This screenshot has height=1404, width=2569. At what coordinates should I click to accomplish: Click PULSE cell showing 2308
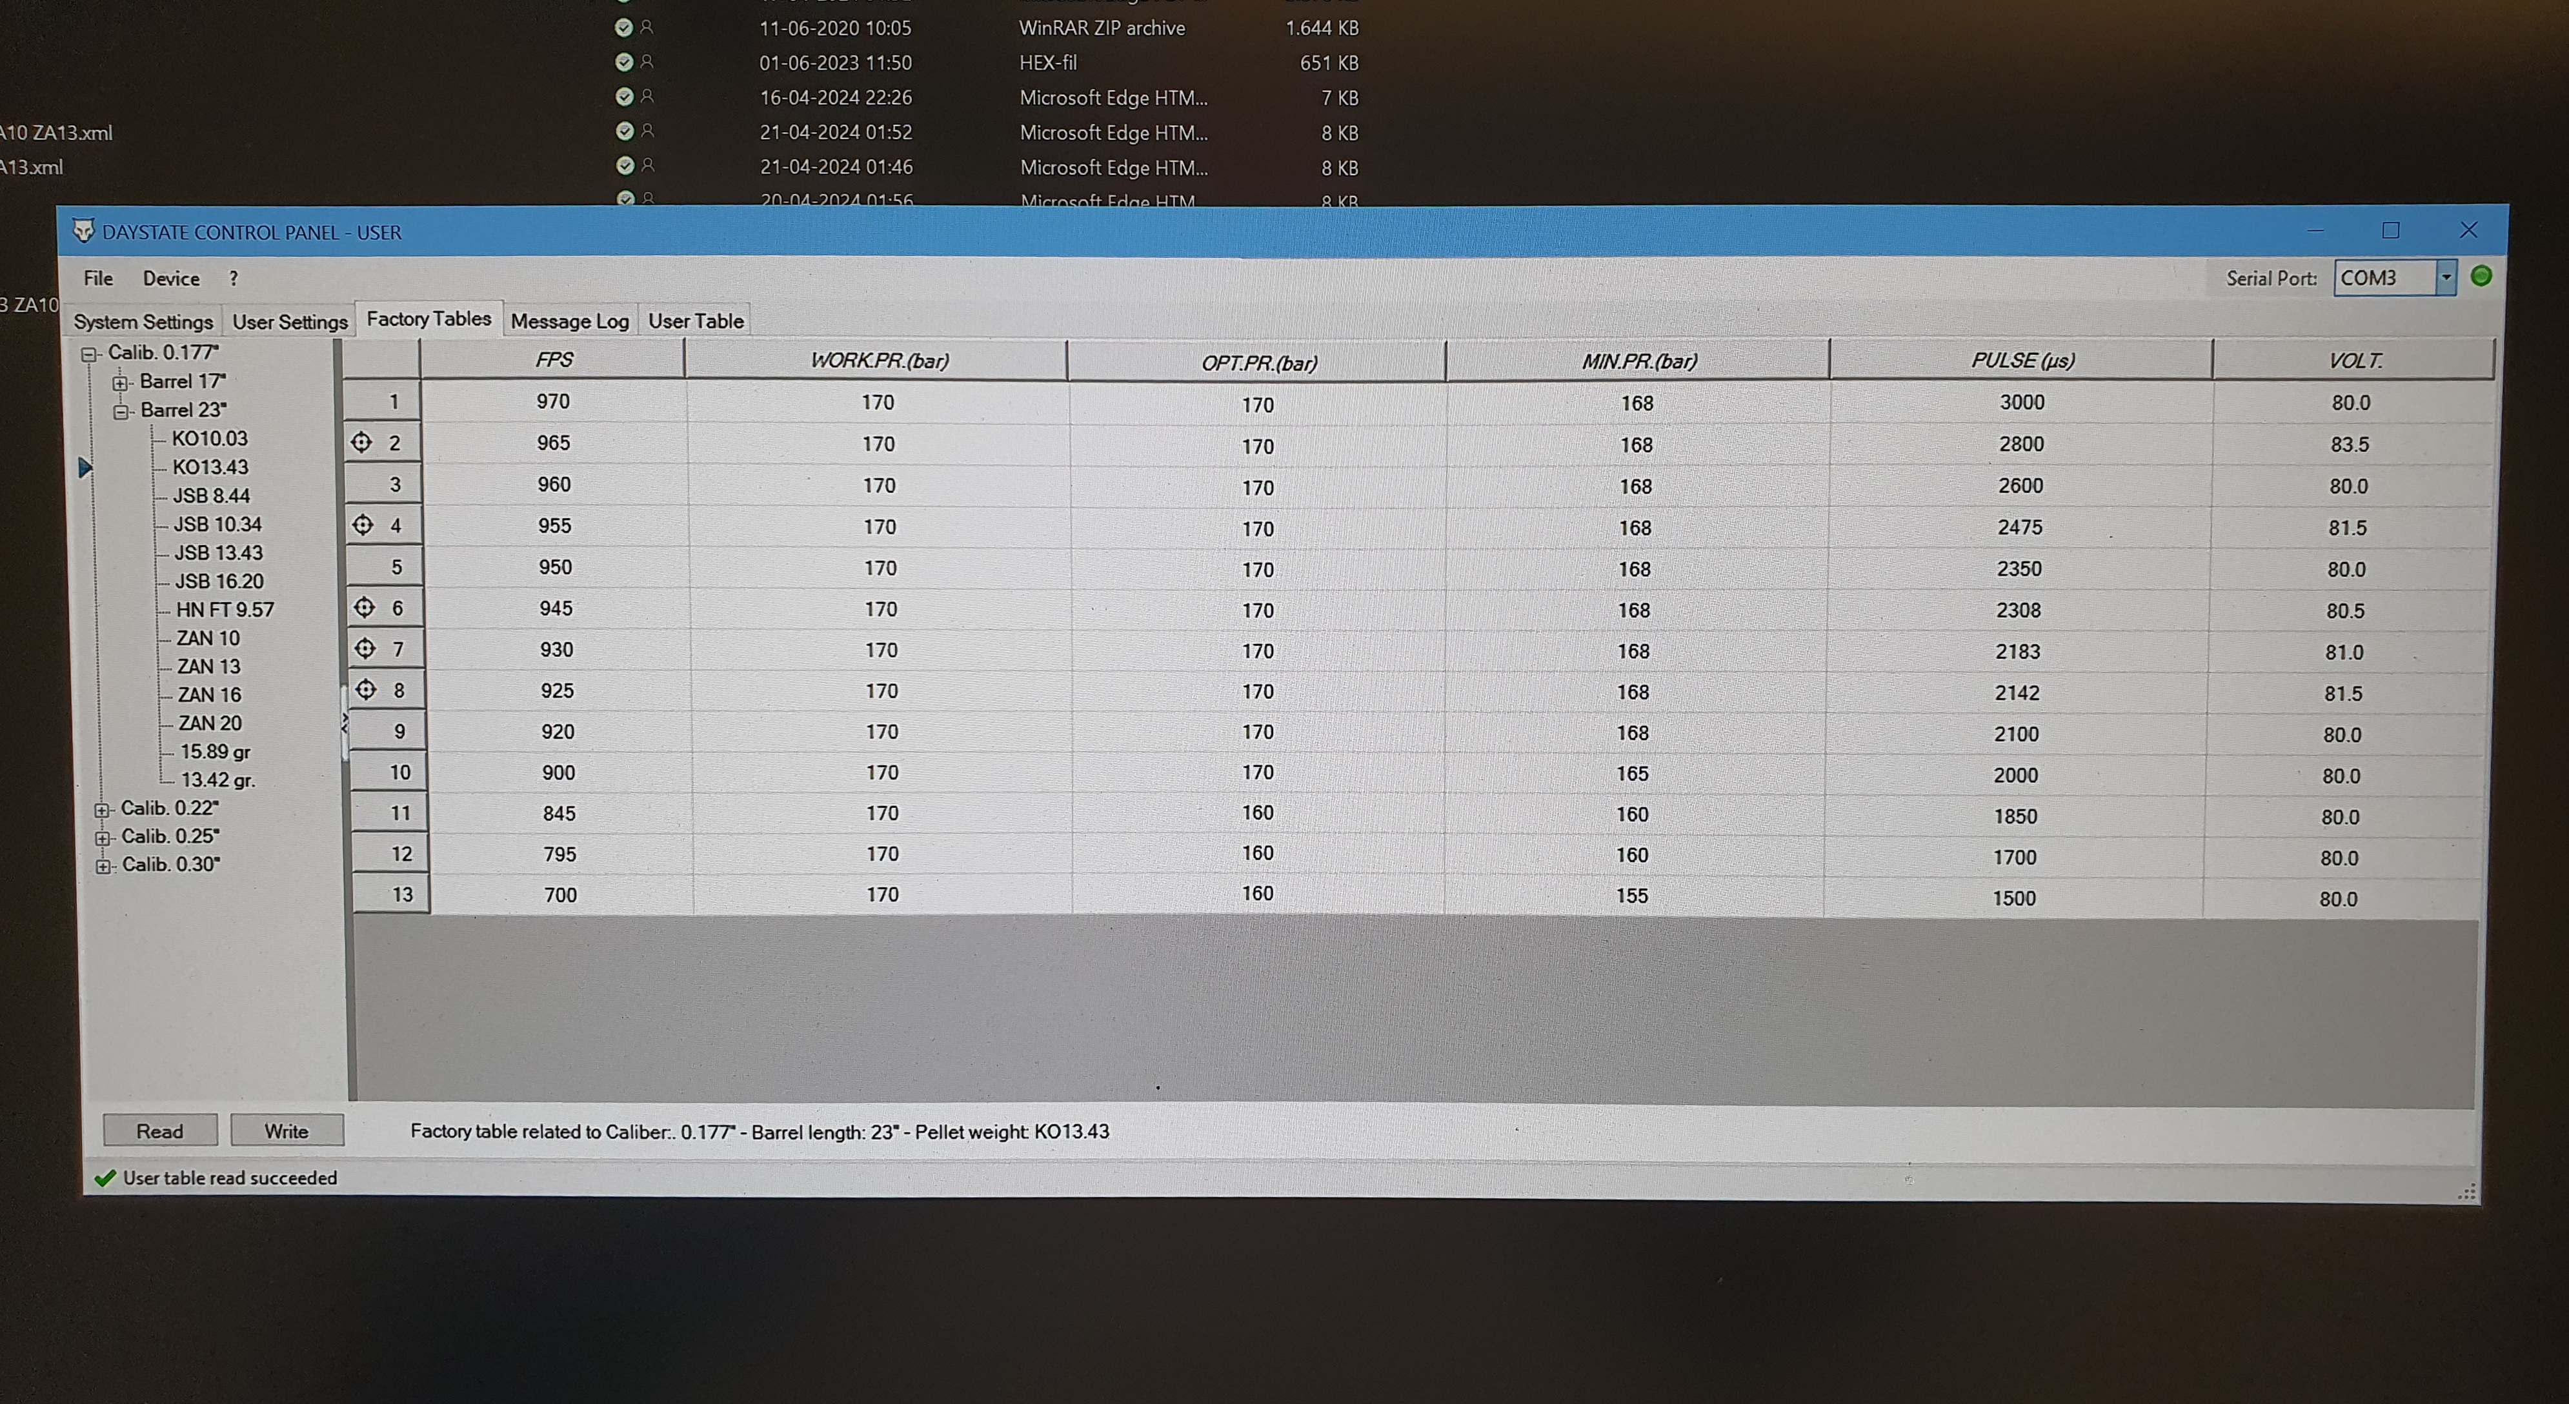[2019, 609]
